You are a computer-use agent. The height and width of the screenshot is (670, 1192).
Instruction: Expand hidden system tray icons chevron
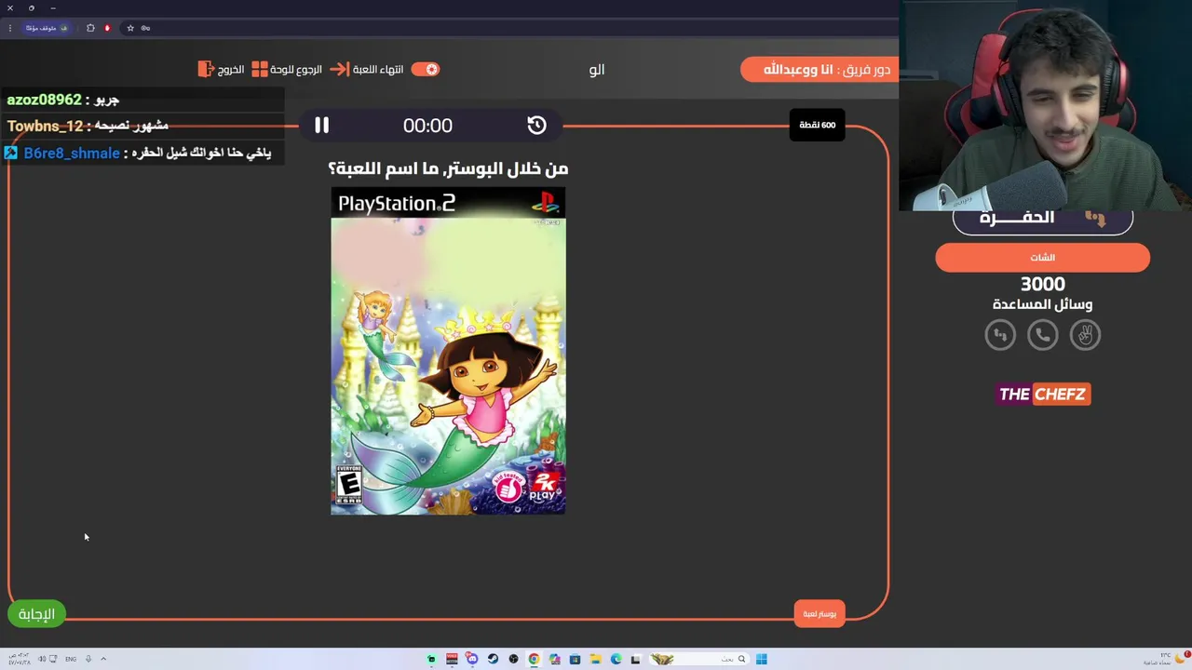coord(103,659)
